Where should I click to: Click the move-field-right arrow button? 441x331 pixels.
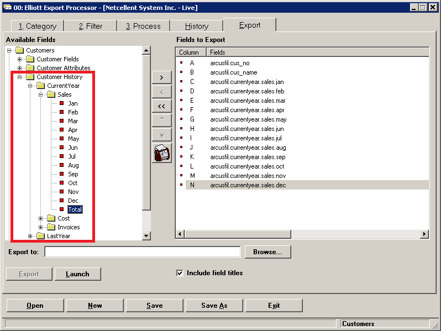click(162, 77)
